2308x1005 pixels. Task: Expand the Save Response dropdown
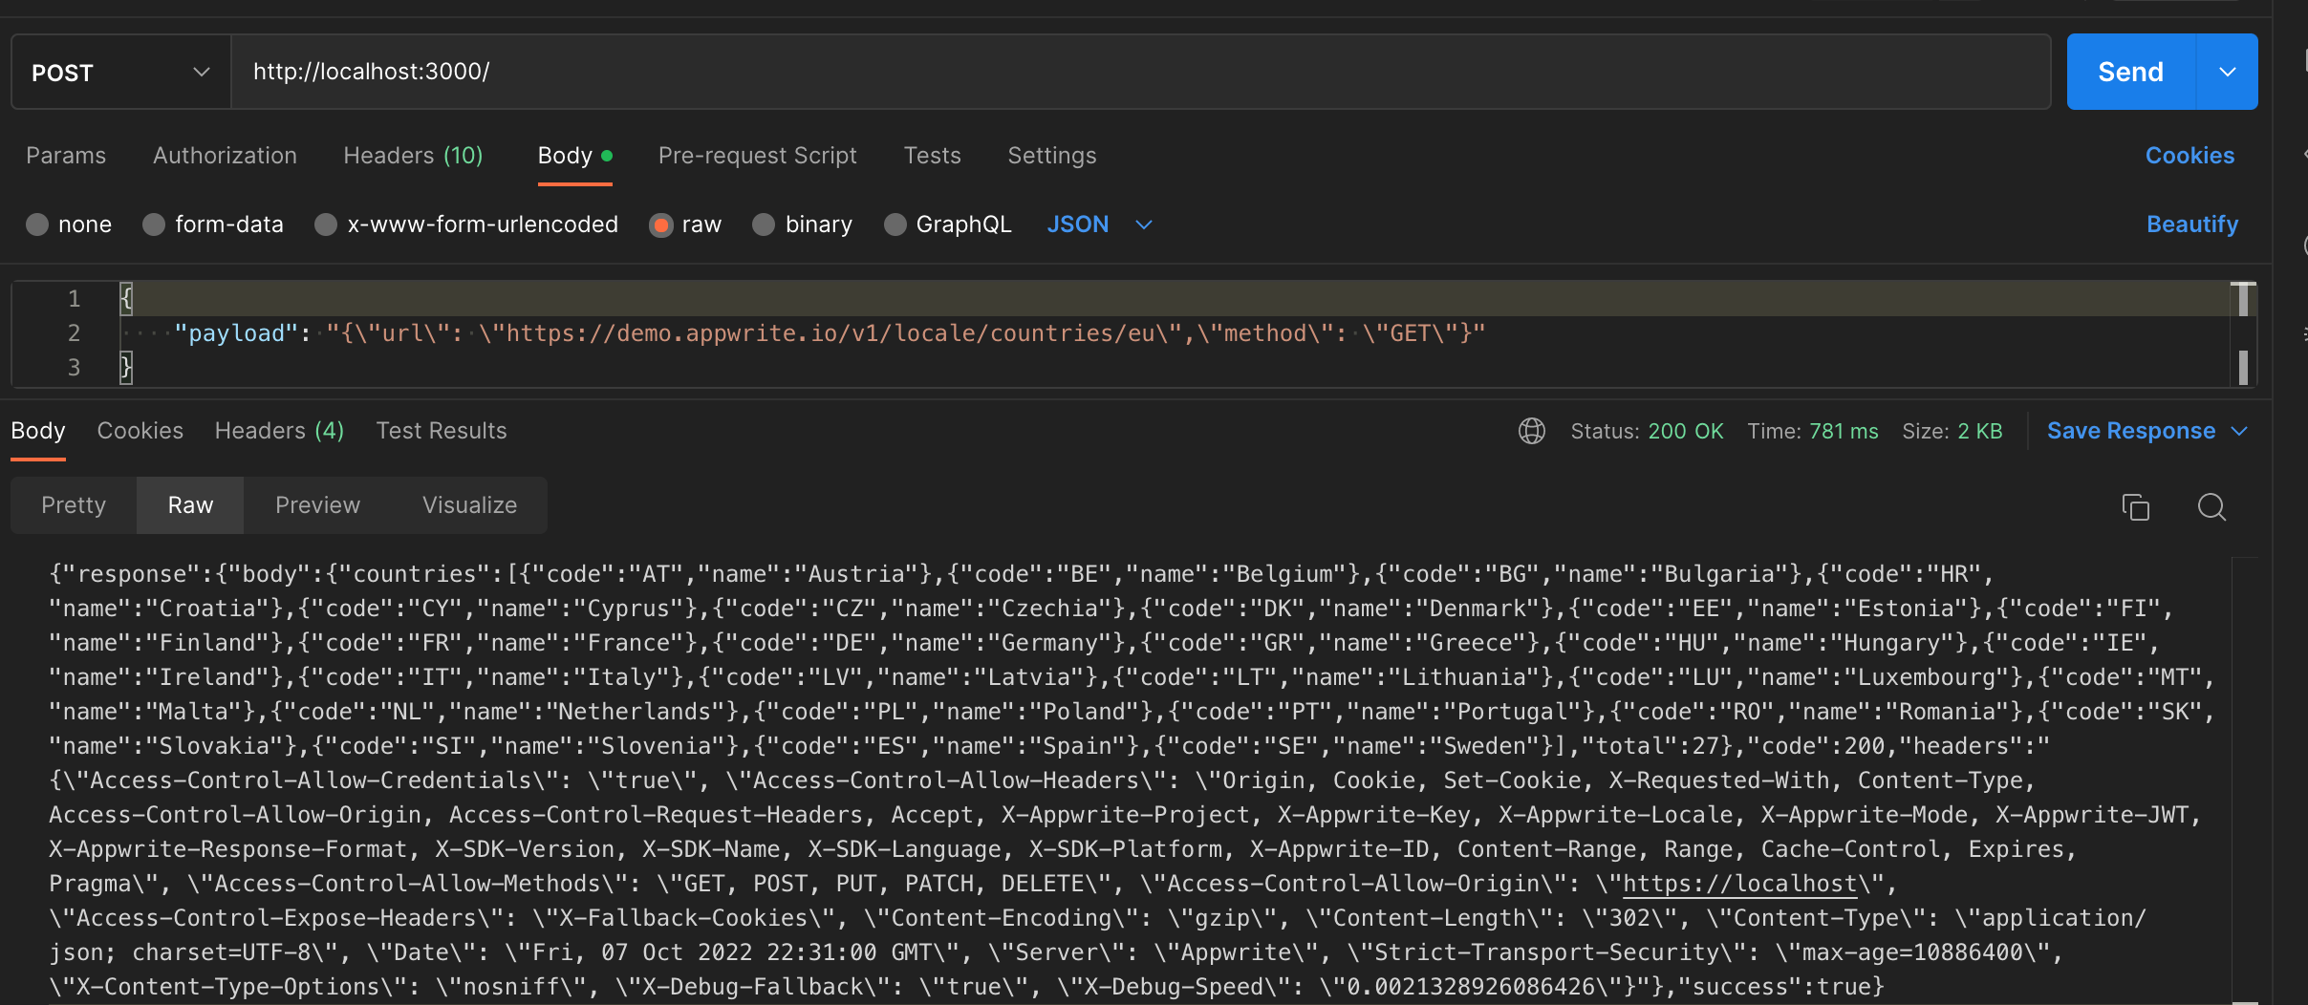click(2239, 431)
